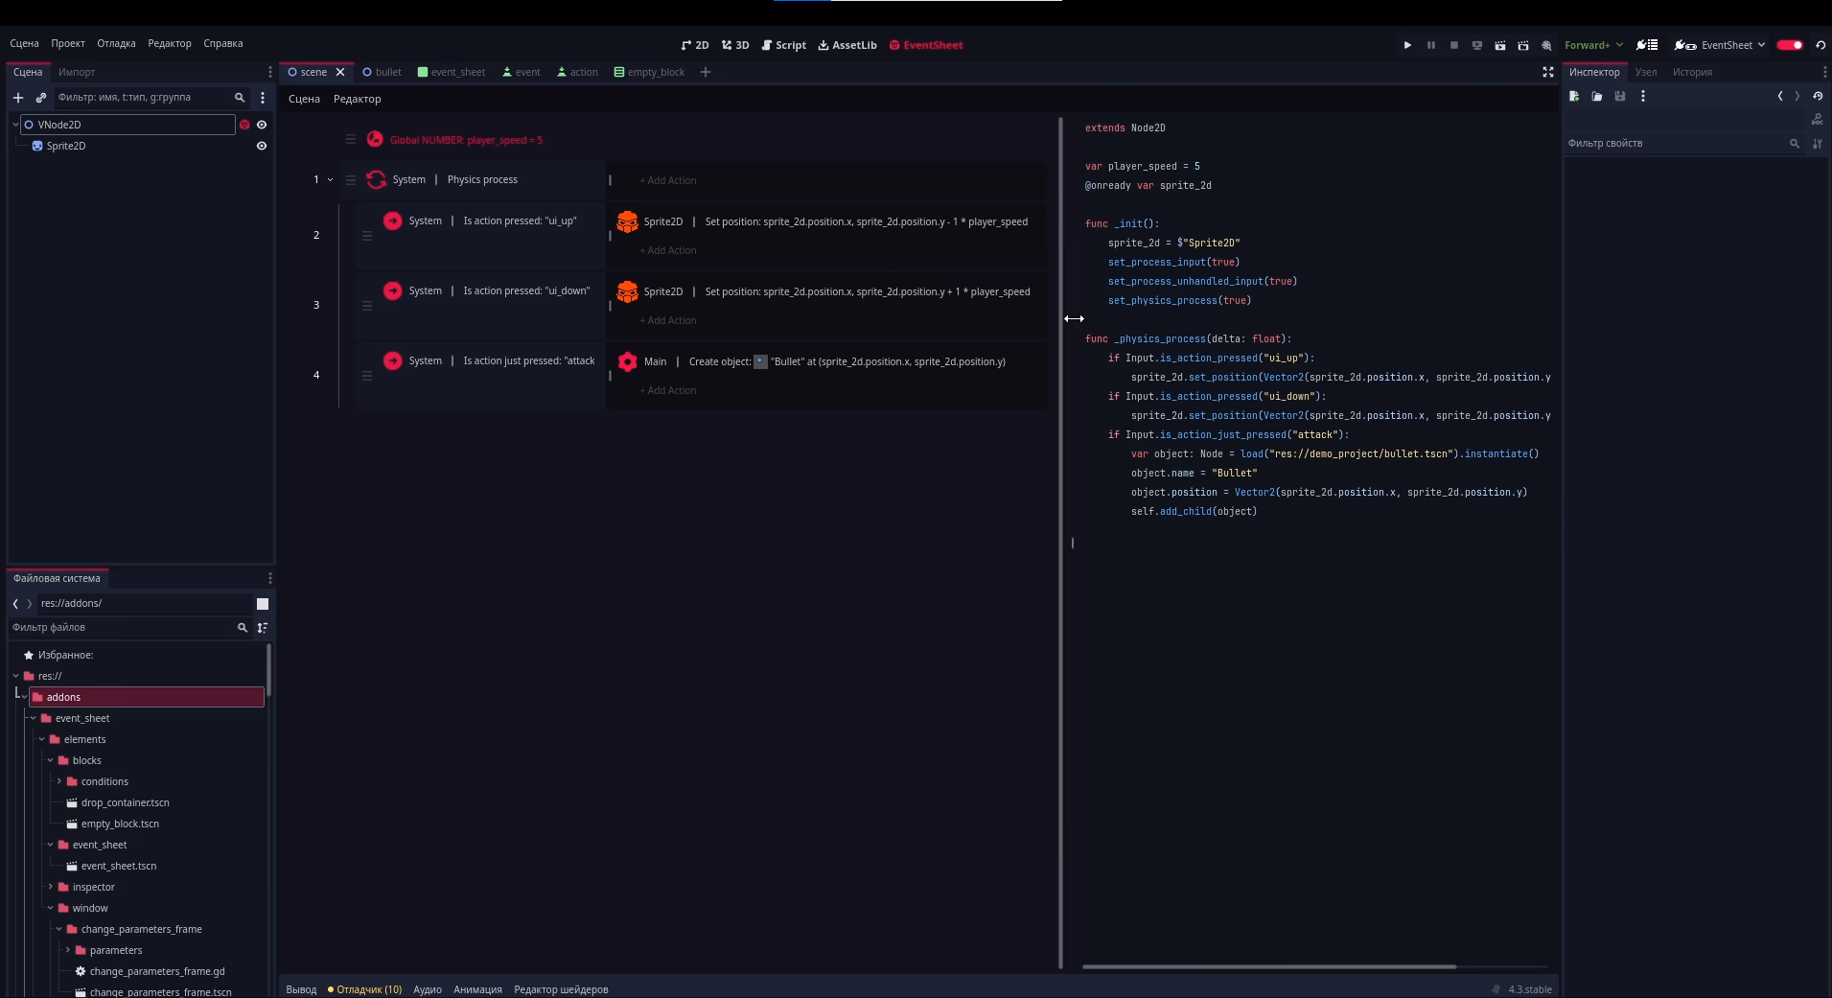Screen dimensions: 1832x998
Task: Click the distraction-free mode expand icon
Action: 1547,72
